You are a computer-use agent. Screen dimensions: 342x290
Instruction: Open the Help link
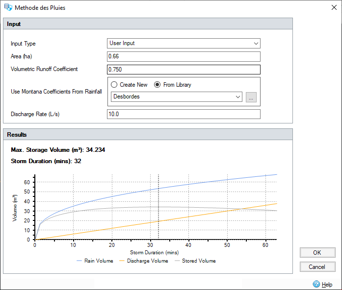tap(327, 284)
